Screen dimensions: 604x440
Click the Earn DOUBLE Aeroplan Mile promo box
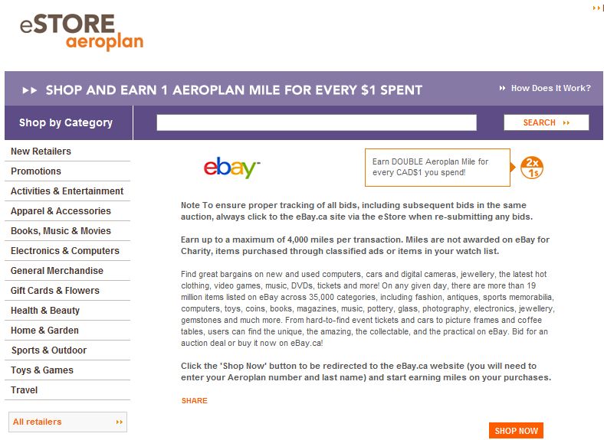[x=437, y=168]
